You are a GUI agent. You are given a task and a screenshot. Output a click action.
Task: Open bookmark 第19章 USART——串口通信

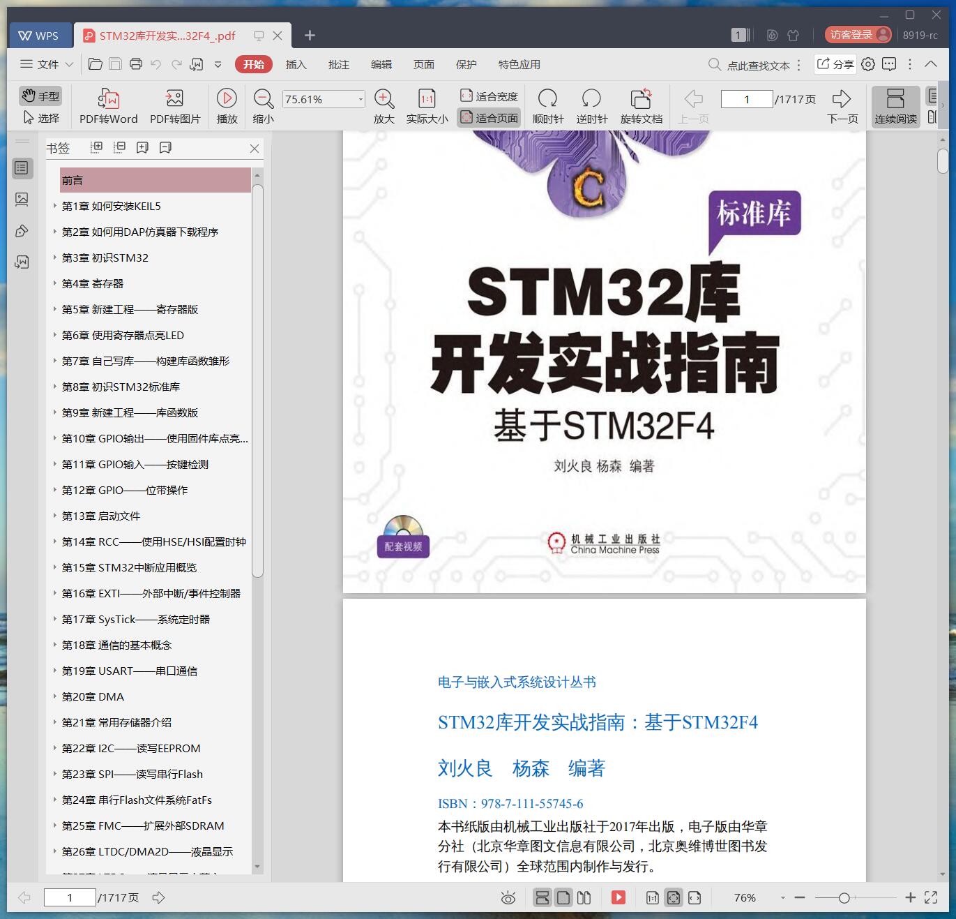tap(130, 671)
